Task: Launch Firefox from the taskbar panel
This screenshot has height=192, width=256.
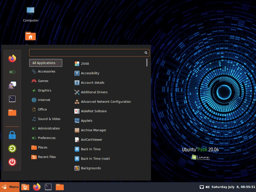Action: point(37,187)
